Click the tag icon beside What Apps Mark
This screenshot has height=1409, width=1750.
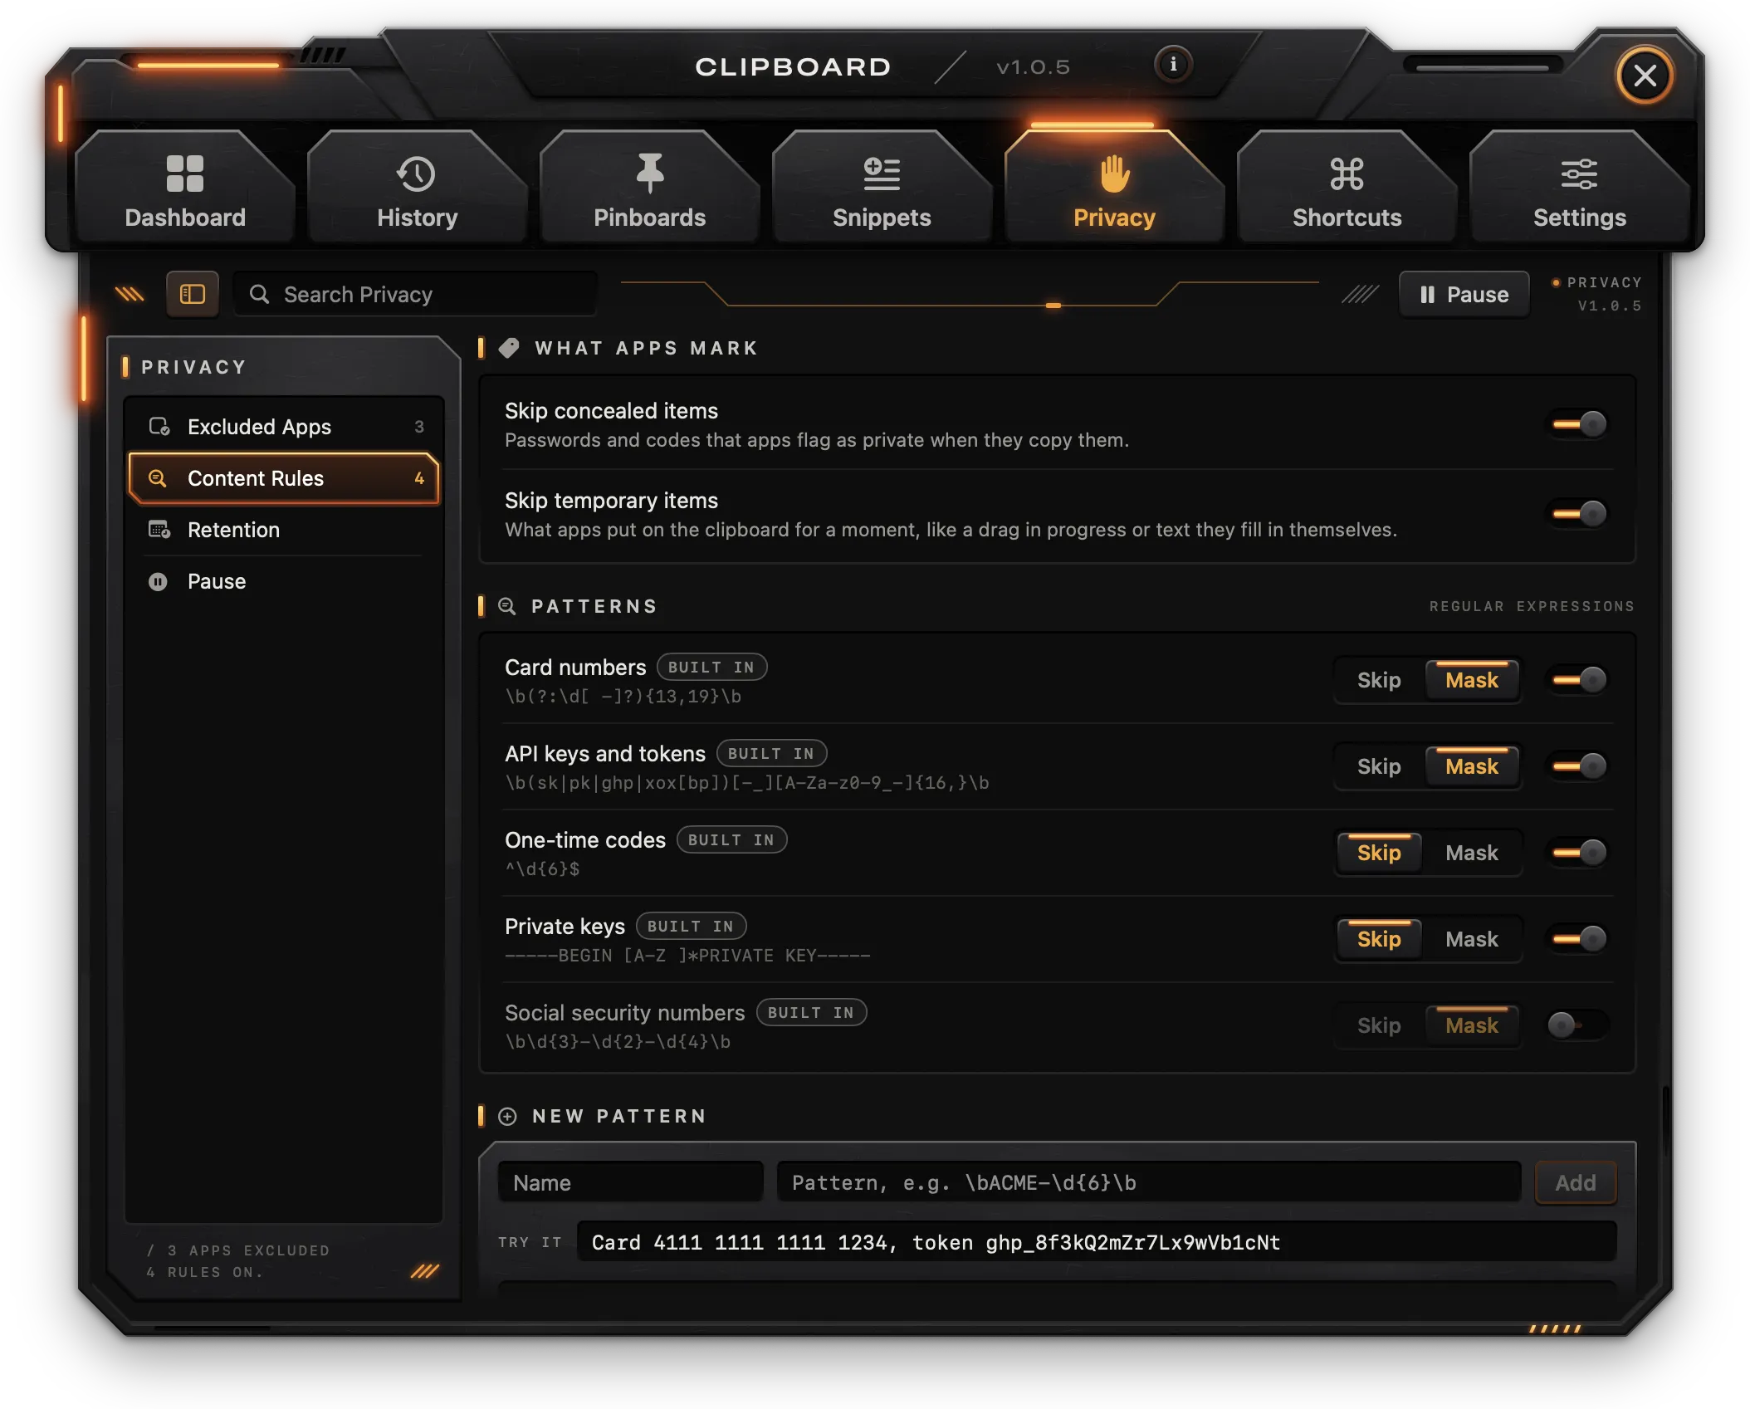tap(509, 348)
